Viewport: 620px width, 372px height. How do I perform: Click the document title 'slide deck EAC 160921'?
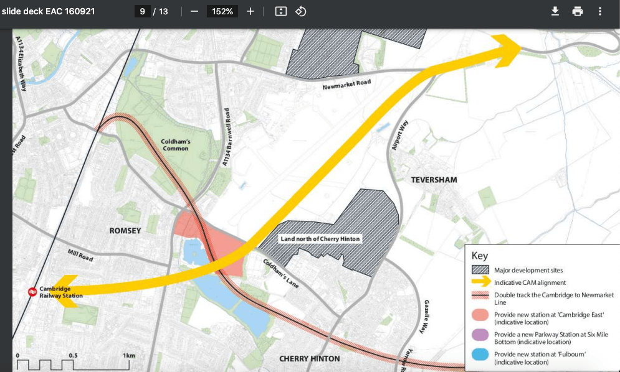(x=49, y=11)
